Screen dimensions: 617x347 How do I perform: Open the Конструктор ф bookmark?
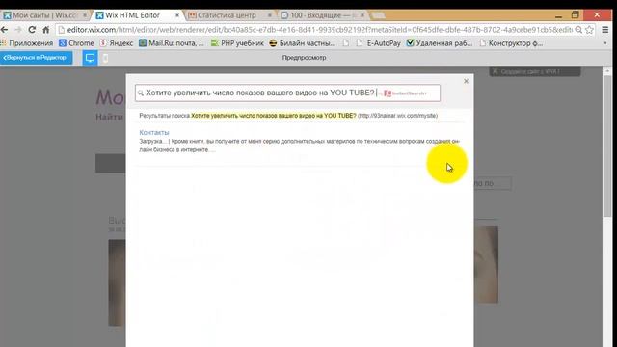pos(511,43)
